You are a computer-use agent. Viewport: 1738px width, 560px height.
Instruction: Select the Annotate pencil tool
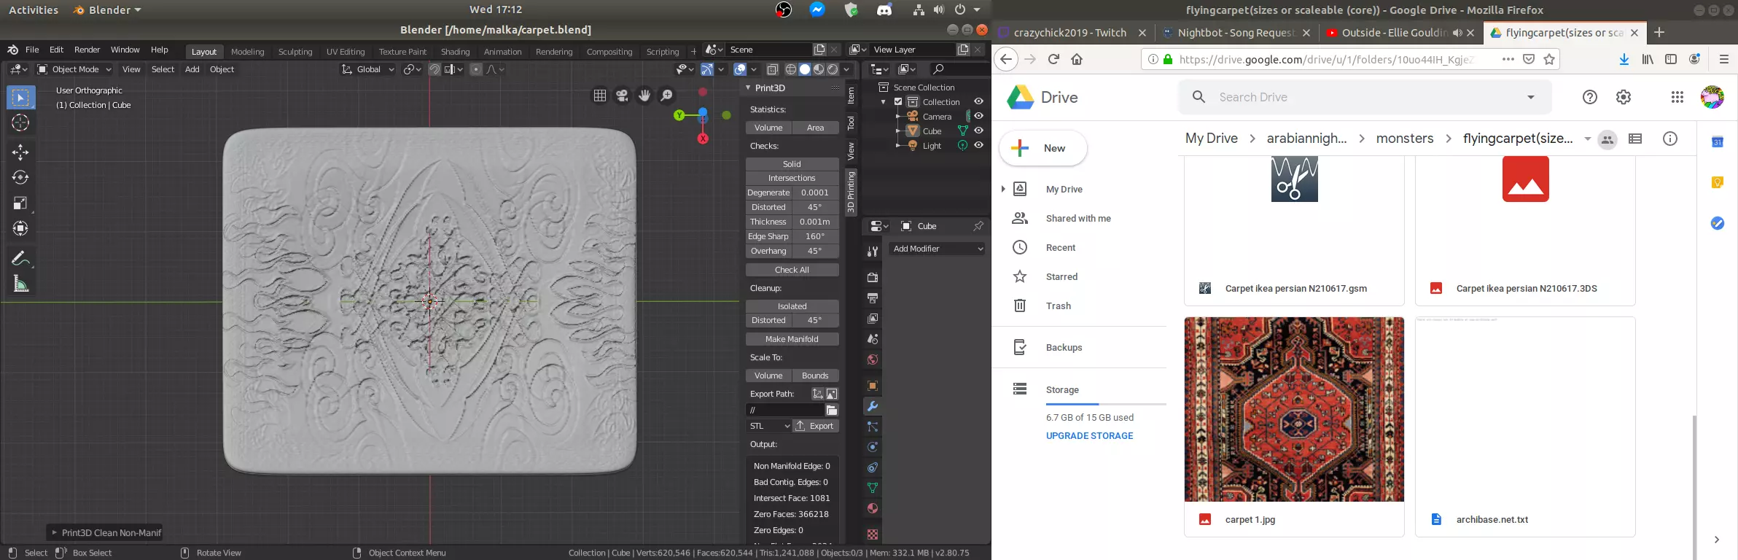20,258
